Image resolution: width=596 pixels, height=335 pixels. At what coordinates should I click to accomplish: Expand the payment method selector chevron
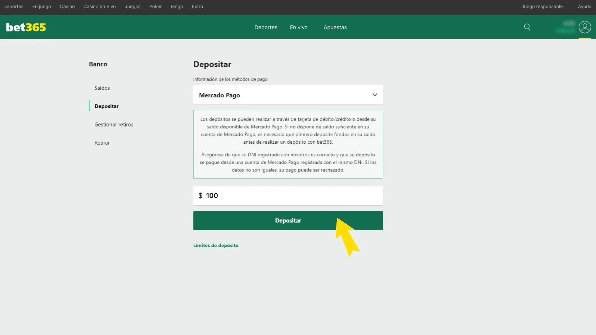tap(375, 95)
